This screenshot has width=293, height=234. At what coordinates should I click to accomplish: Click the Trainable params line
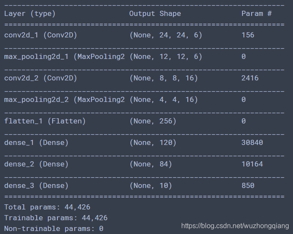[56, 218]
